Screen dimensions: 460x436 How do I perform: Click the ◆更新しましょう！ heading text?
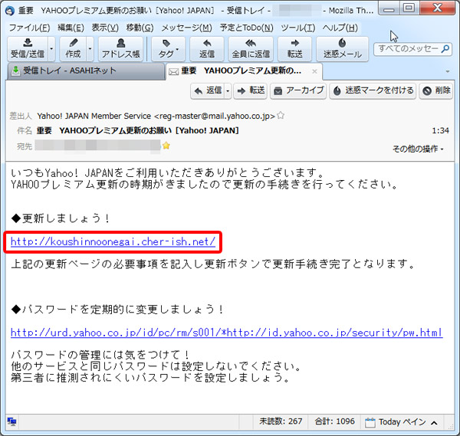tap(61, 218)
